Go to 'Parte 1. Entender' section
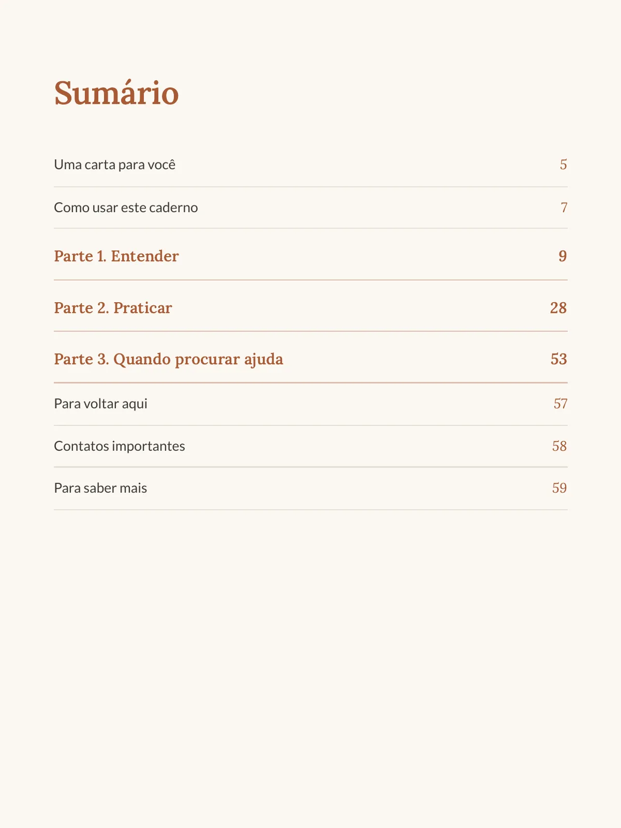The height and width of the screenshot is (828, 621). click(310, 256)
